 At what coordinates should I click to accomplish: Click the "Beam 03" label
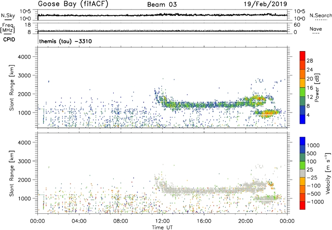[162, 5]
